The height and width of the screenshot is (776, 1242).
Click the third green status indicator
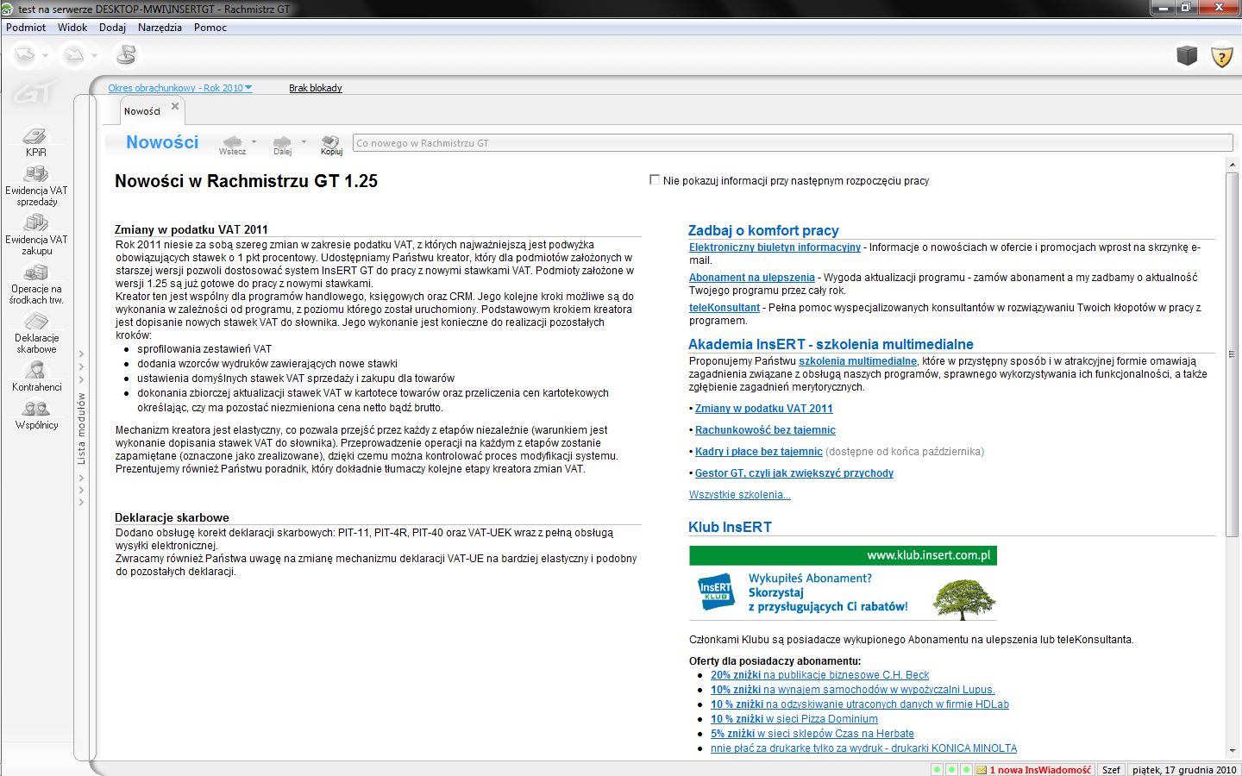click(x=967, y=769)
